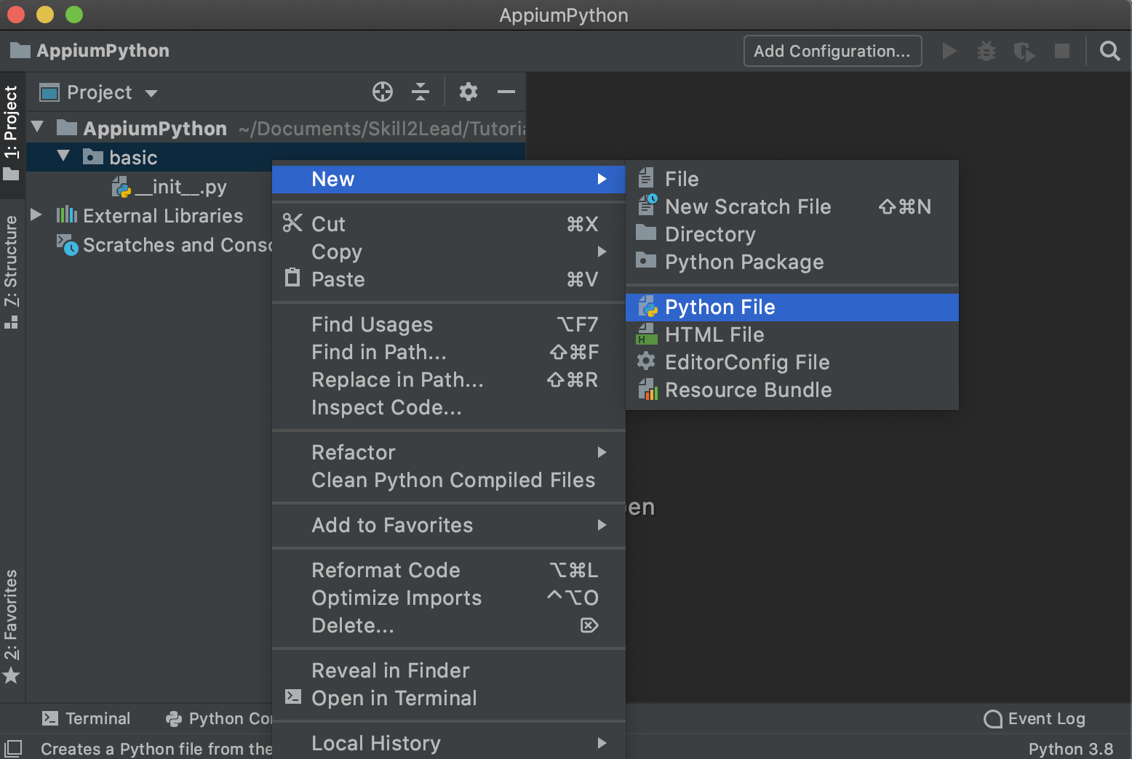Screen dimensions: 1132x759
Task: Select Python File from New submenu
Action: (x=720, y=308)
